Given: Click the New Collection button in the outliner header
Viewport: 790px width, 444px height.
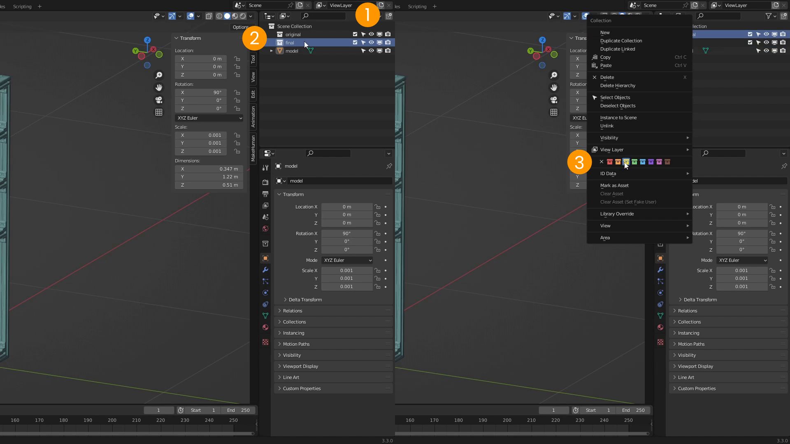Looking at the screenshot, I should coord(389,16).
